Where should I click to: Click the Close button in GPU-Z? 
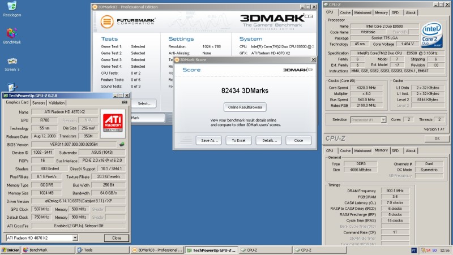(117, 238)
